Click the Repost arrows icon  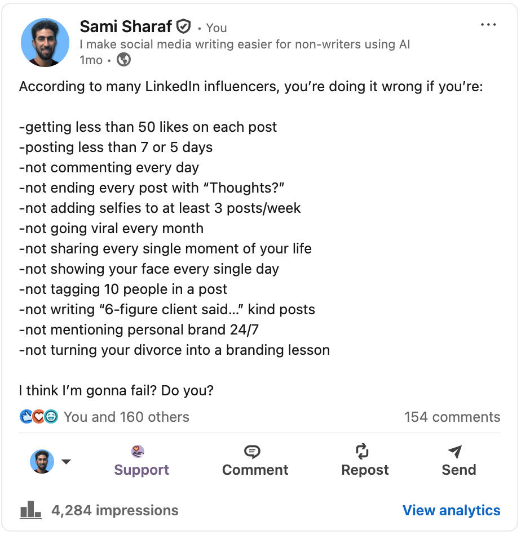(x=362, y=452)
